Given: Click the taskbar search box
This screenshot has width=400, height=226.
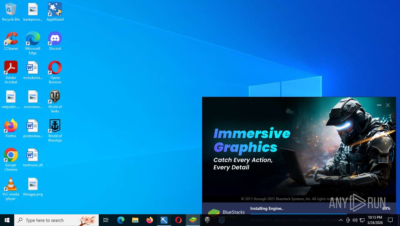Looking at the screenshot, I should [56, 220].
